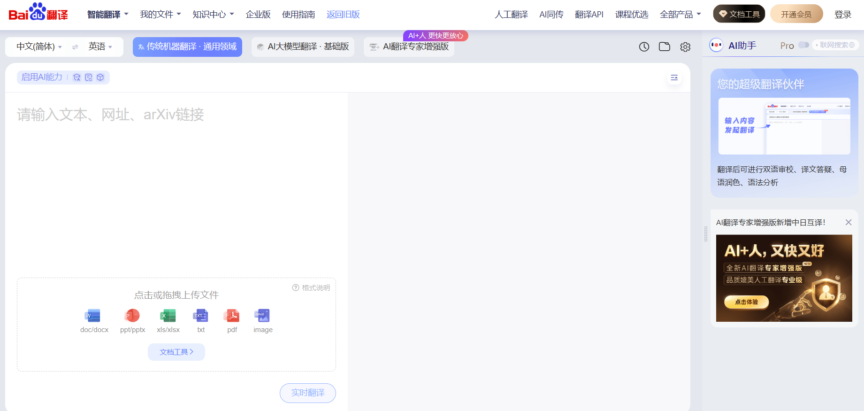This screenshot has width=864, height=411.
Task: Open the favorites folder icon
Action: pyautogui.click(x=664, y=47)
